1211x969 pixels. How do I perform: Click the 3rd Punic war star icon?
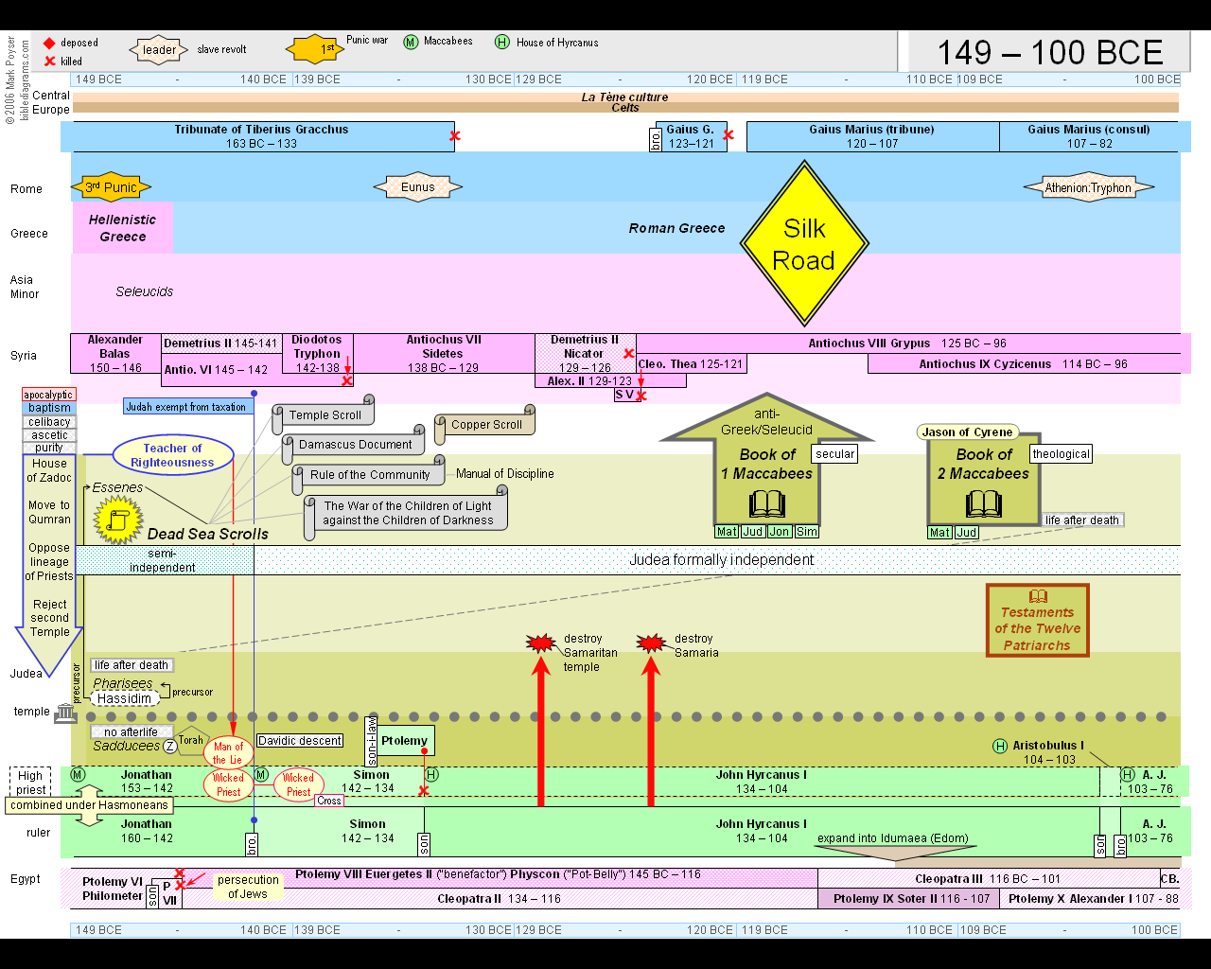pyautogui.click(x=111, y=186)
